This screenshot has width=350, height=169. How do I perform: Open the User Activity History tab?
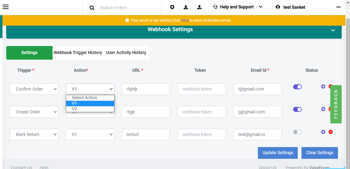tap(126, 53)
